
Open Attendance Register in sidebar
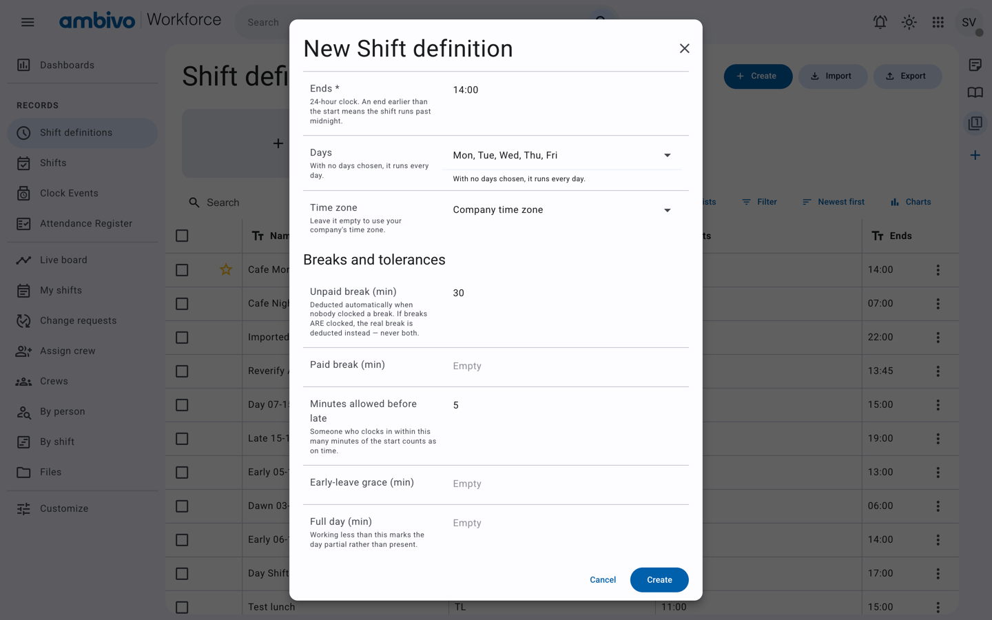tap(83, 223)
